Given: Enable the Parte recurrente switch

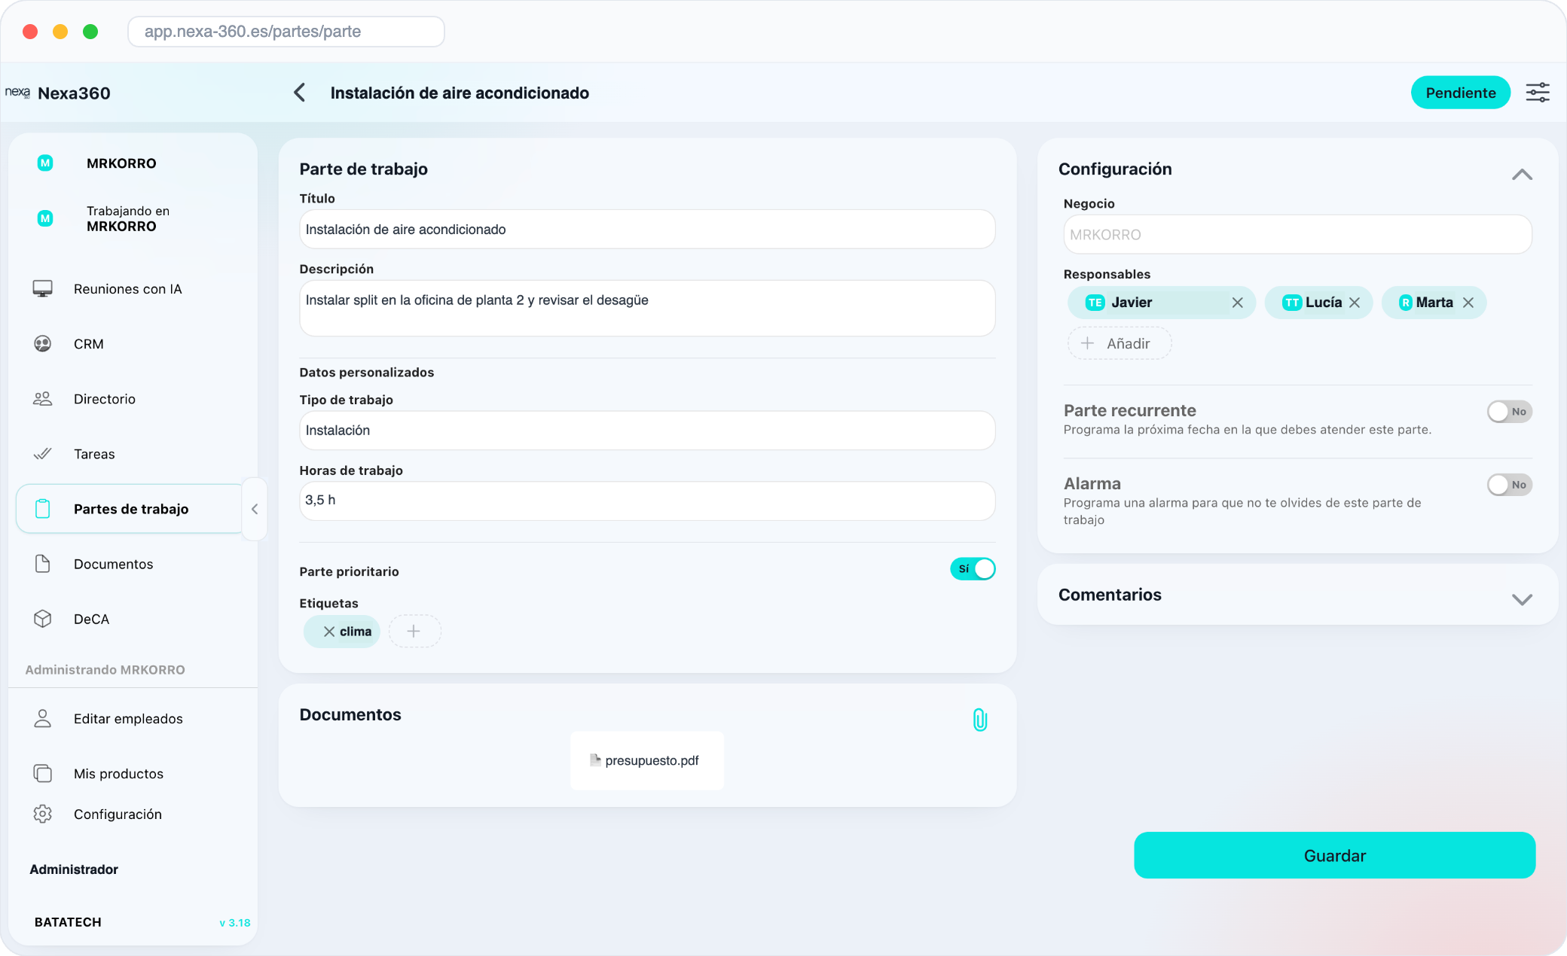Looking at the screenshot, I should 1509,412.
